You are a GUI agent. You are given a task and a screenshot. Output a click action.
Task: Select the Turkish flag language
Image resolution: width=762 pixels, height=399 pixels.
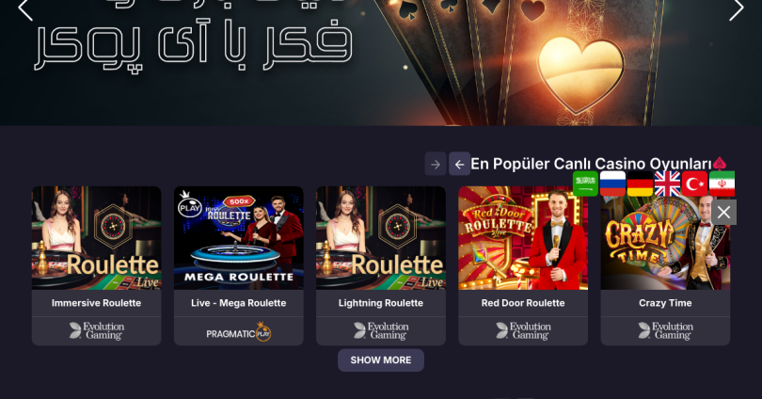click(x=694, y=184)
